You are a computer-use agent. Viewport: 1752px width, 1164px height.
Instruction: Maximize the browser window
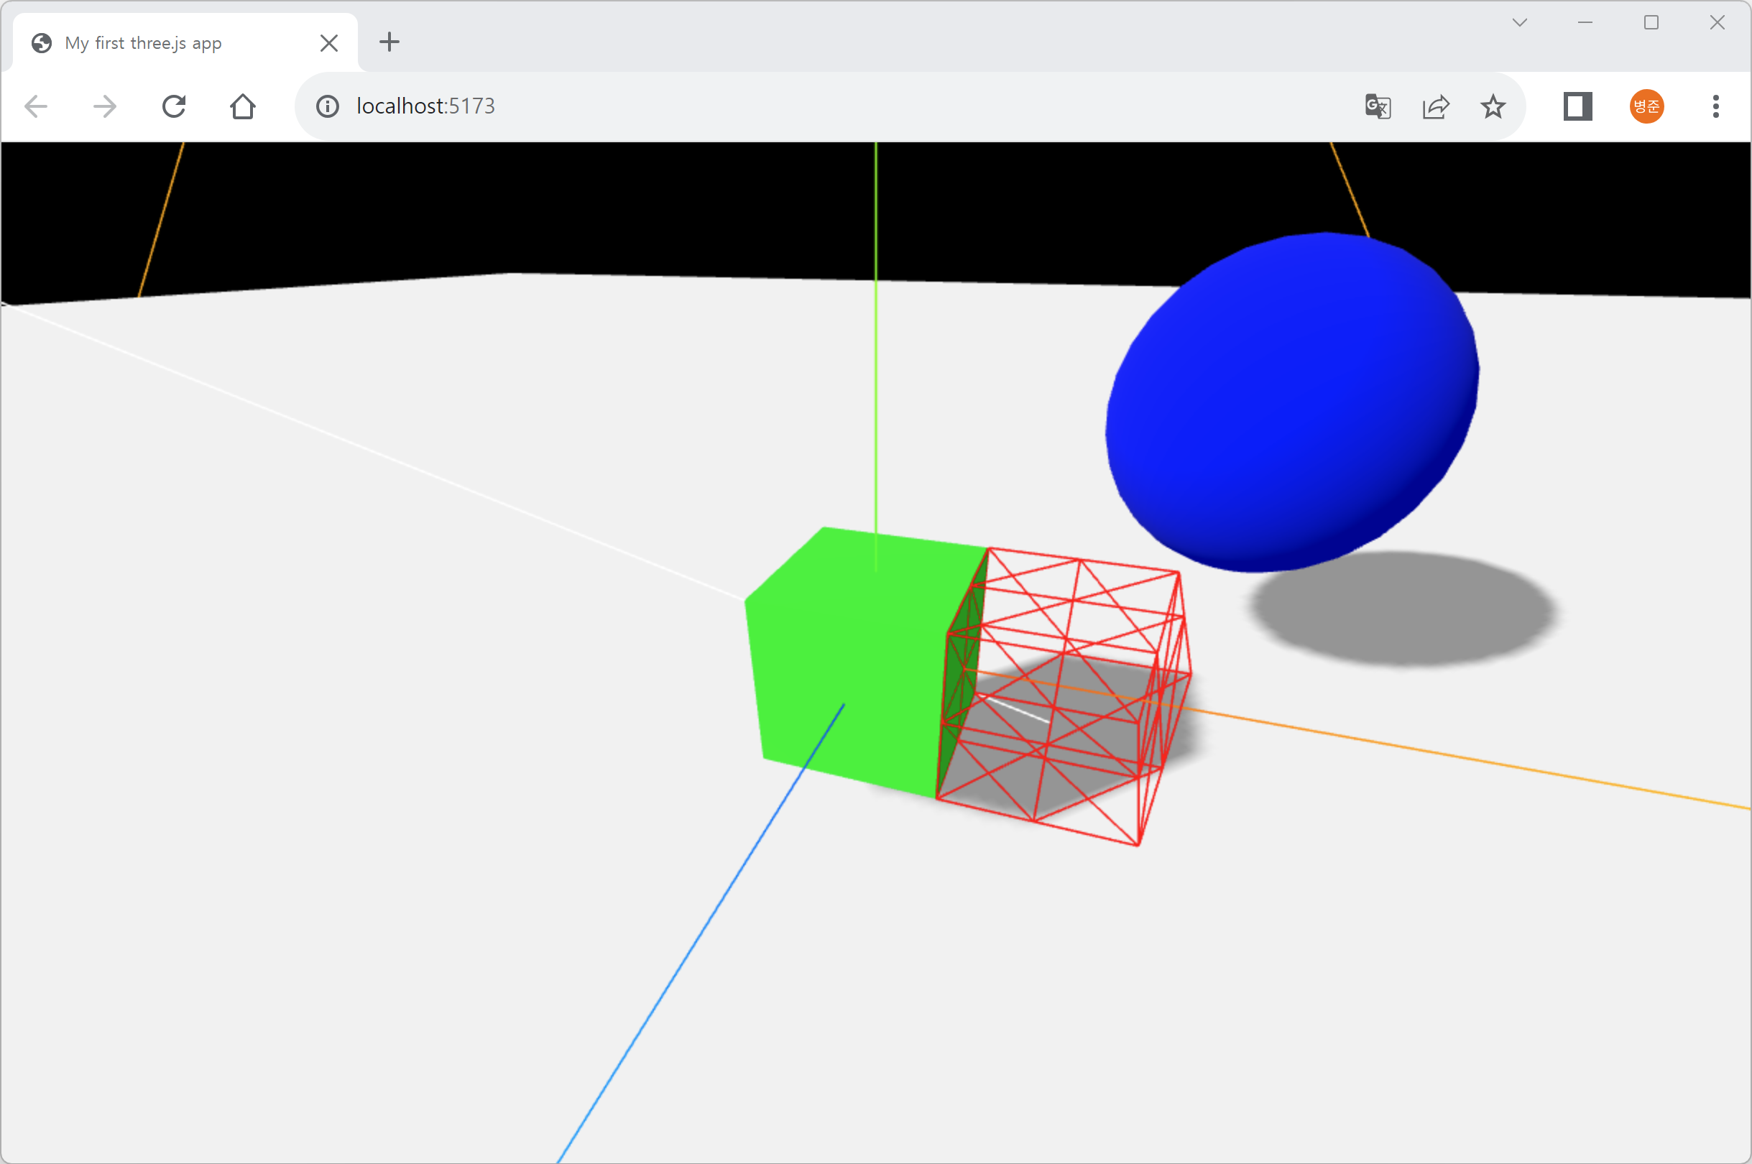click(1651, 23)
